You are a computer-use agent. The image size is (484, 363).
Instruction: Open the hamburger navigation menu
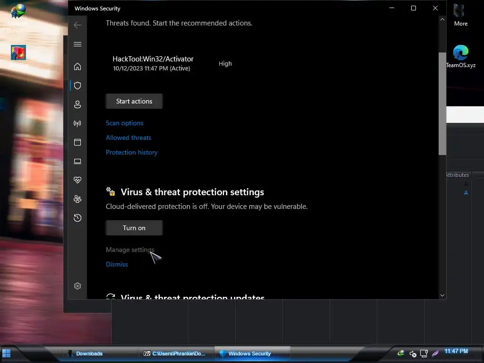point(78,44)
